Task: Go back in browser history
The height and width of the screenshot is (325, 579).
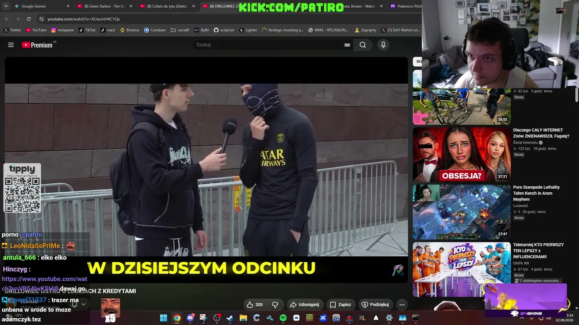Action: [x=7, y=19]
